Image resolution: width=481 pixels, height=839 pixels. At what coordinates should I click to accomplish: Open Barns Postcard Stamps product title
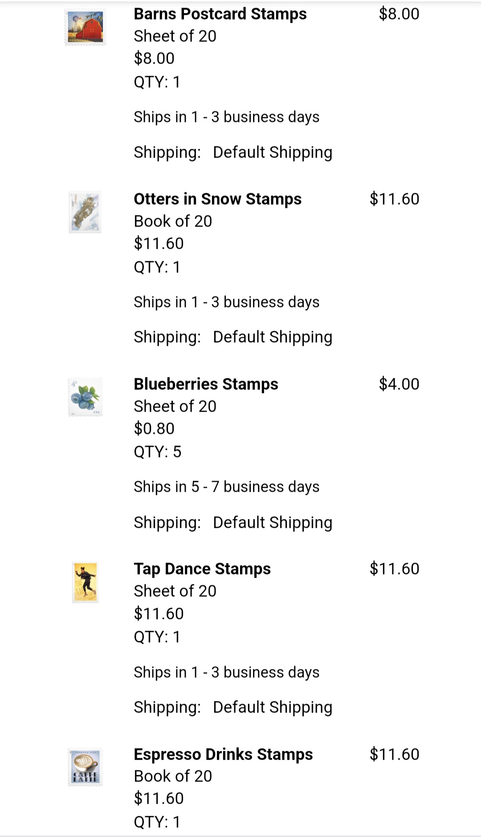point(220,14)
